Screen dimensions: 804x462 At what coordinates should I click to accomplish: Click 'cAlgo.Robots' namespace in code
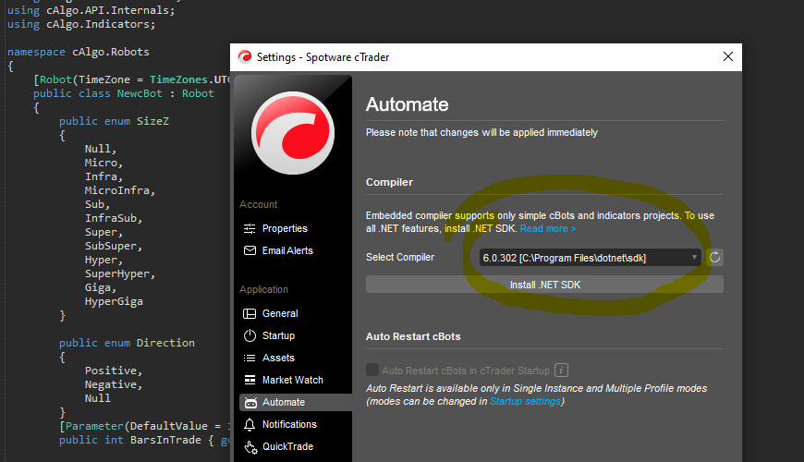(111, 53)
